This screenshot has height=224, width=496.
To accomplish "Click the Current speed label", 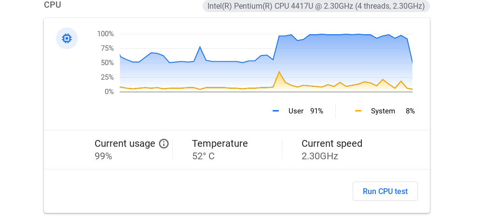I will (x=332, y=143).
